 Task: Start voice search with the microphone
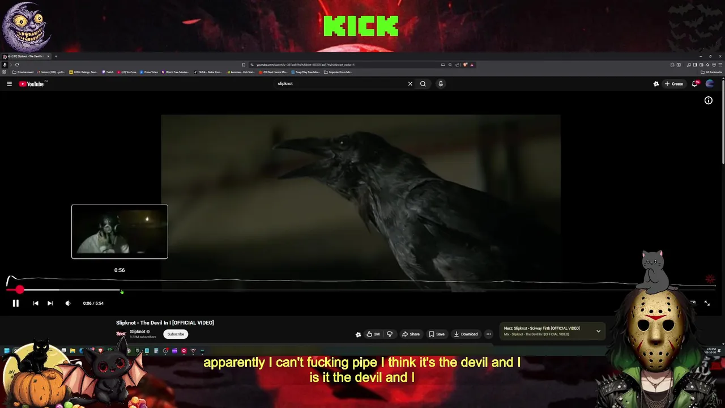coord(440,84)
